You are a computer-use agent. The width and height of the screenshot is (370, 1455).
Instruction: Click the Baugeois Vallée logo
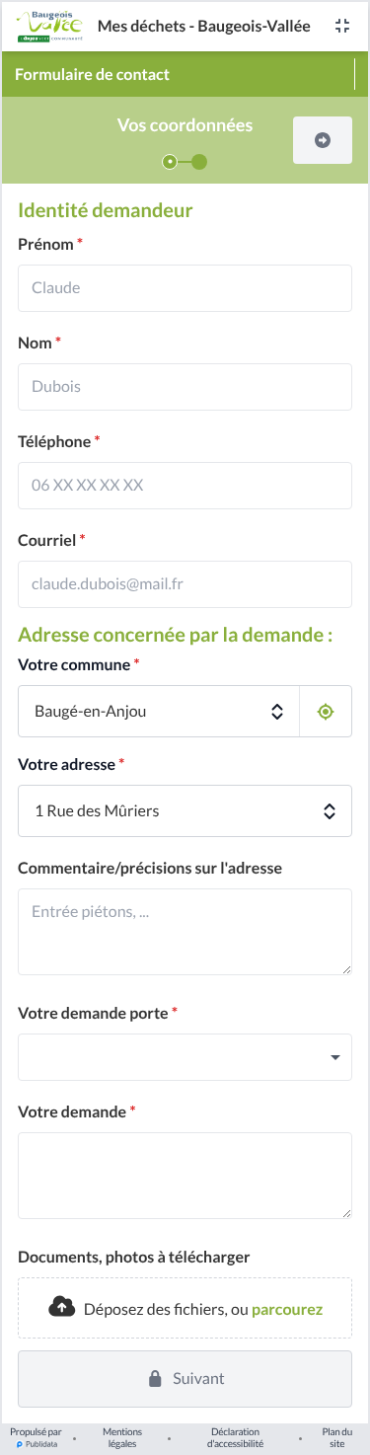pos(50,26)
